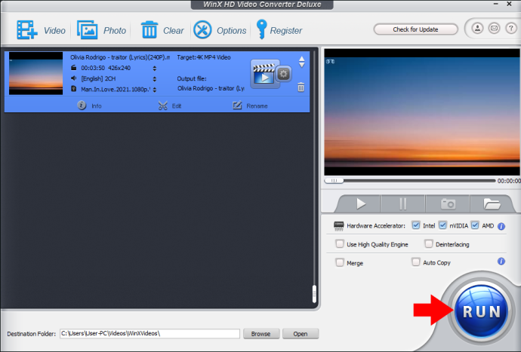Click the preview playback progress slider
The height and width of the screenshot is (352, 521).
(x=410, y=181)
